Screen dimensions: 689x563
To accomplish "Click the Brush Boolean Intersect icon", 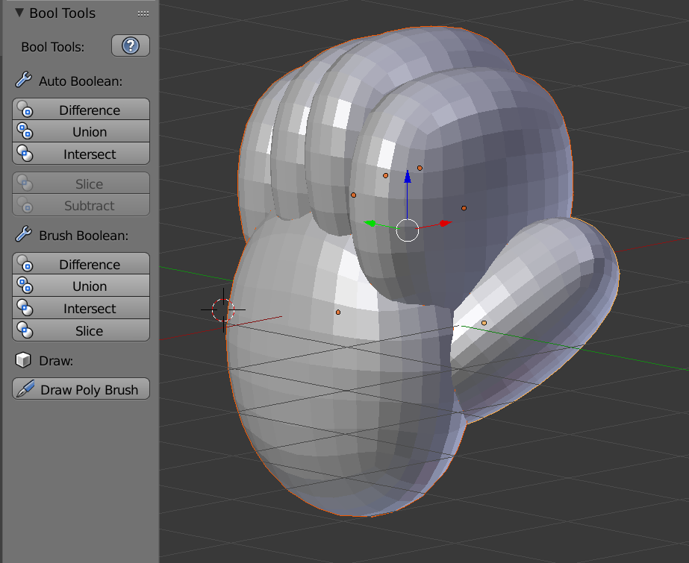I will click(24, 308).
